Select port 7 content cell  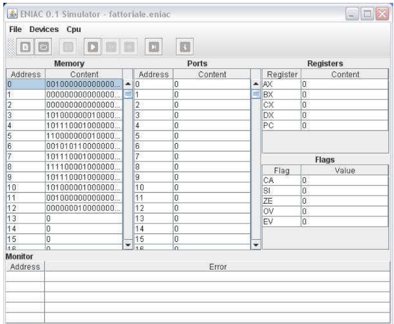click(212, 157)
